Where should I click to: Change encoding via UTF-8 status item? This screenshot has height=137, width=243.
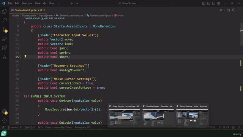211,127
